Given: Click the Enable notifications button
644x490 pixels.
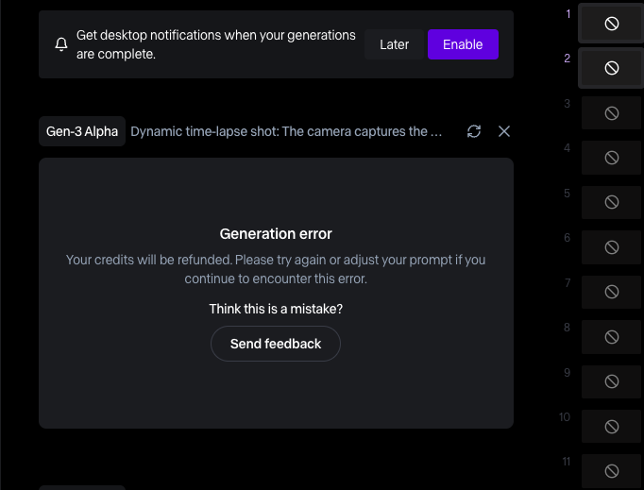Looking at the screenshot, I should click(x=463, y=44).
